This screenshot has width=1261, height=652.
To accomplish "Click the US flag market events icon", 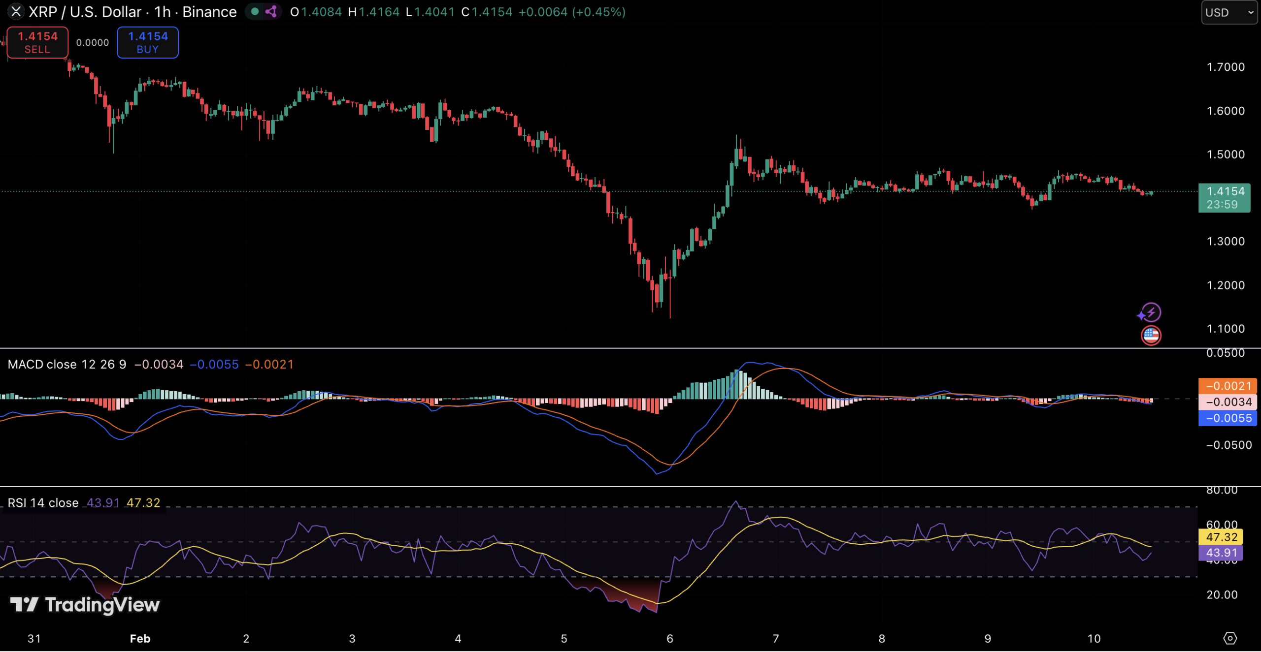I will pyautogui.click(x=1151, y=335).
